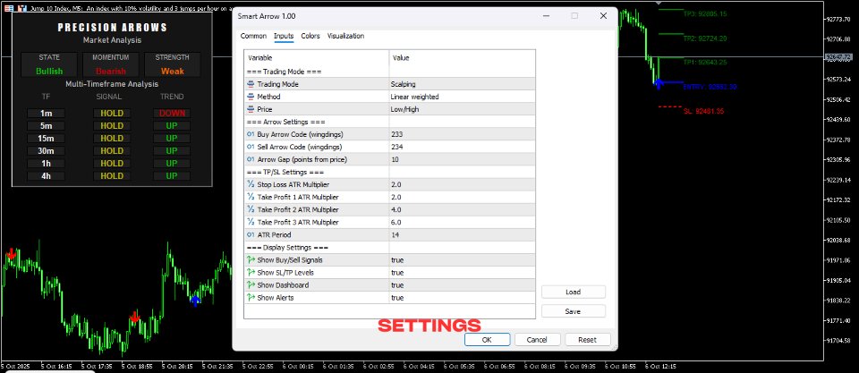Click the Show SL/TP Levels icon
Image resolution: width=859 pixels, height=373 pixels.
point(251,272)
